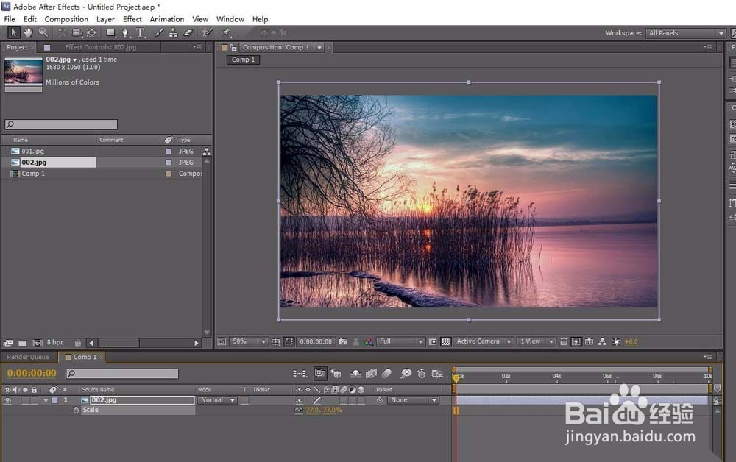The width and height of the screenshot is (736, 462).
Task: Click the Comp Mini-Flowchart icon in timeline
Action: coord(300,374)
